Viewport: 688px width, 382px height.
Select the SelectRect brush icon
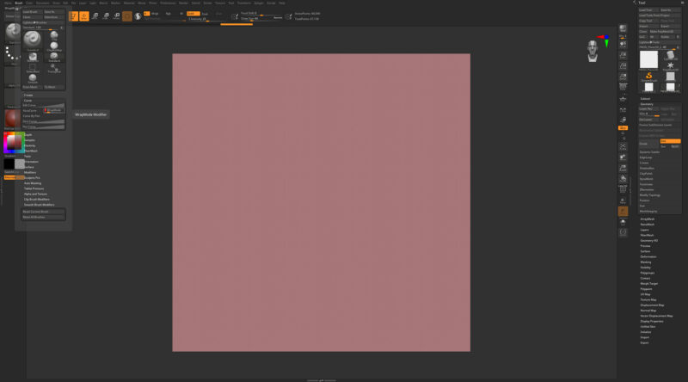(x=33, y=68)
